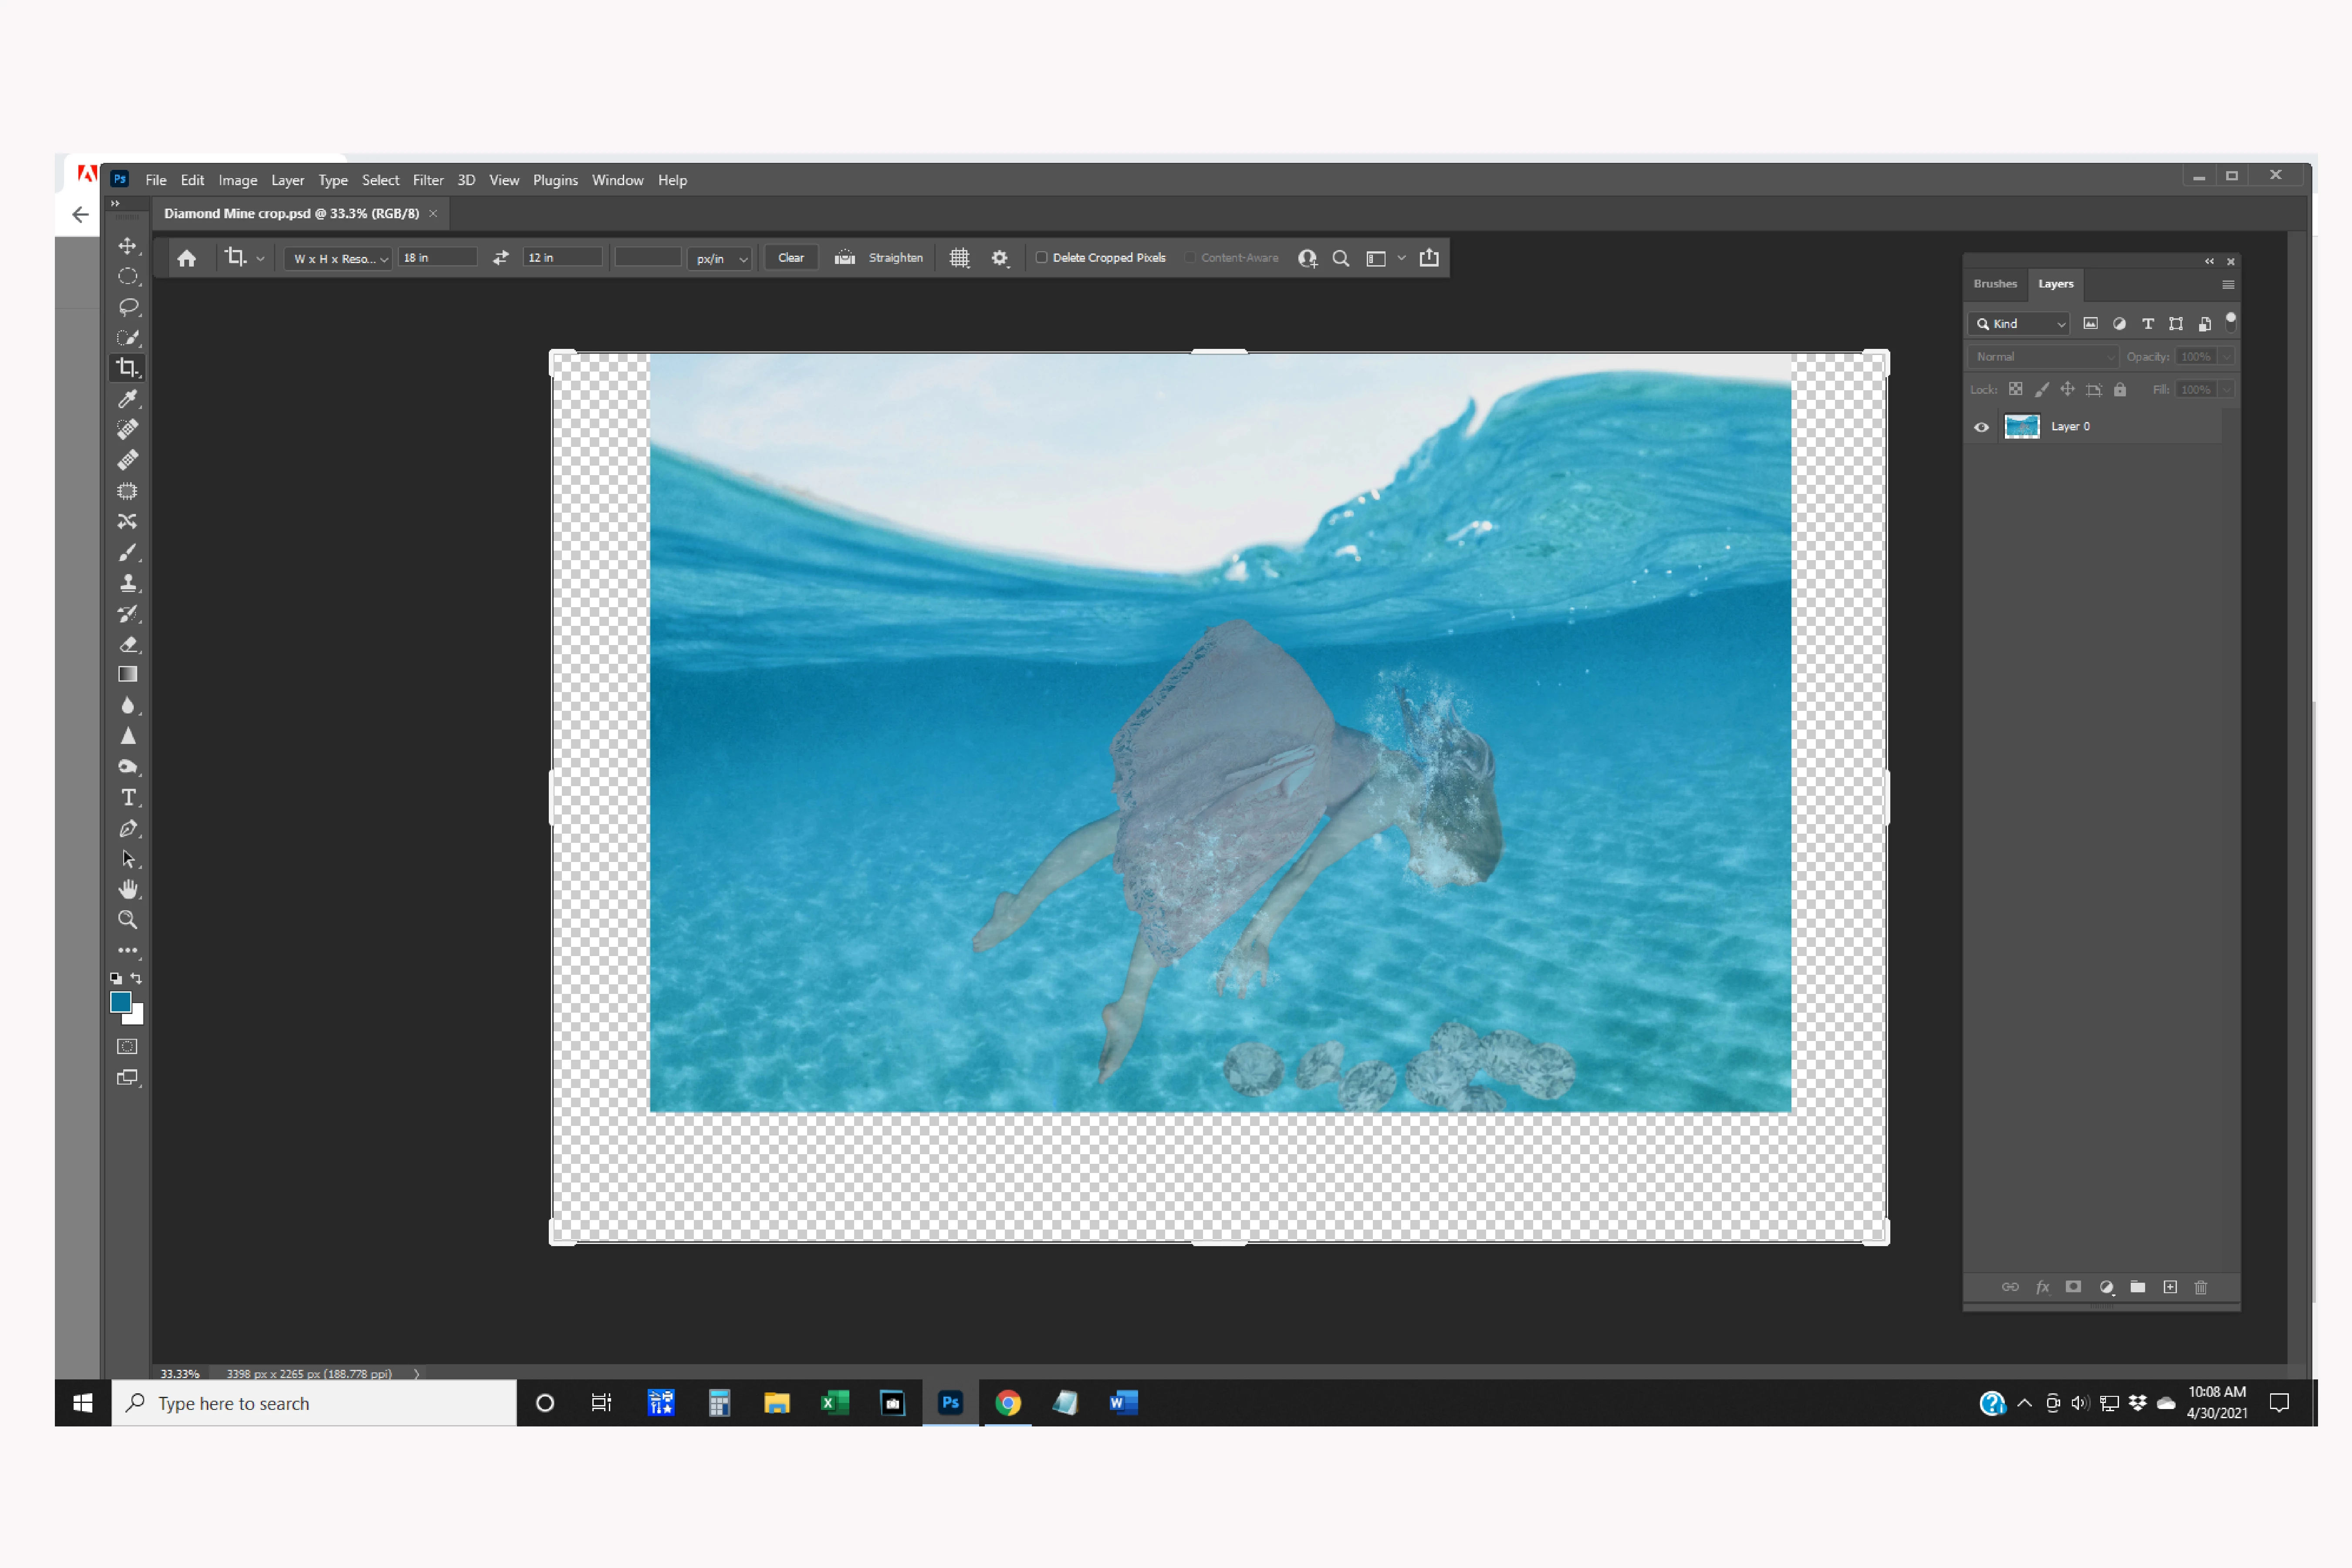
Task: Open the Filter menu
Action: coord(427,180)
